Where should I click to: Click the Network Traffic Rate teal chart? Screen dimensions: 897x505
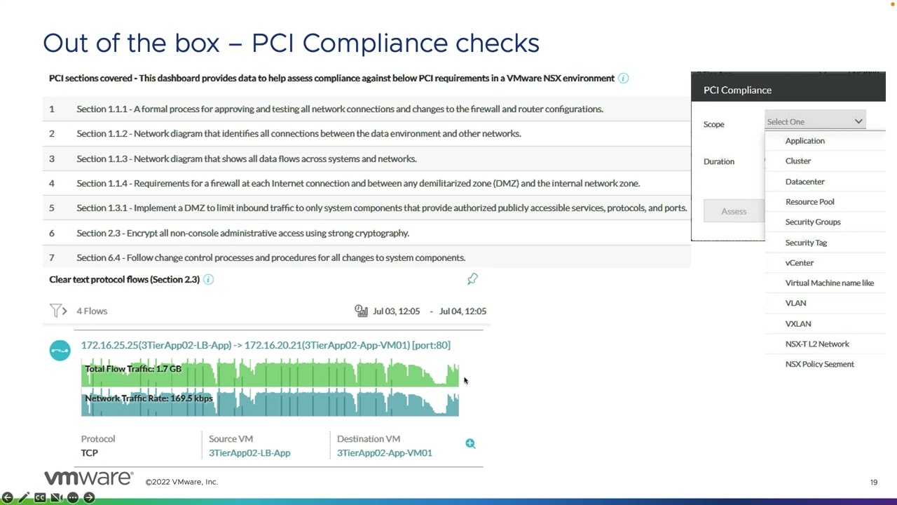(270, 402)
